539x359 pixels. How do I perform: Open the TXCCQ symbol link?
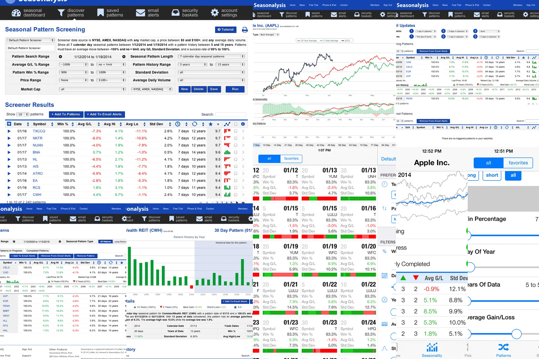[39, 131]
